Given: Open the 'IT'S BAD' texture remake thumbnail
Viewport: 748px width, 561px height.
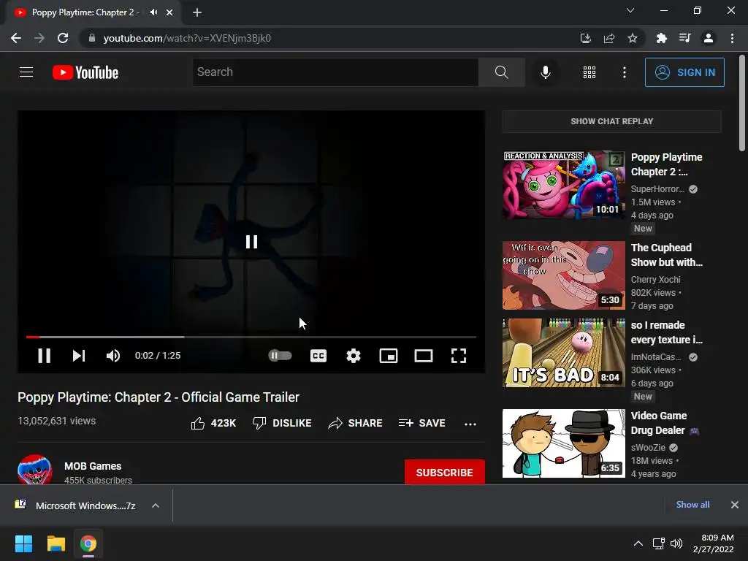Looking at the screenshot, I should 563,353.
